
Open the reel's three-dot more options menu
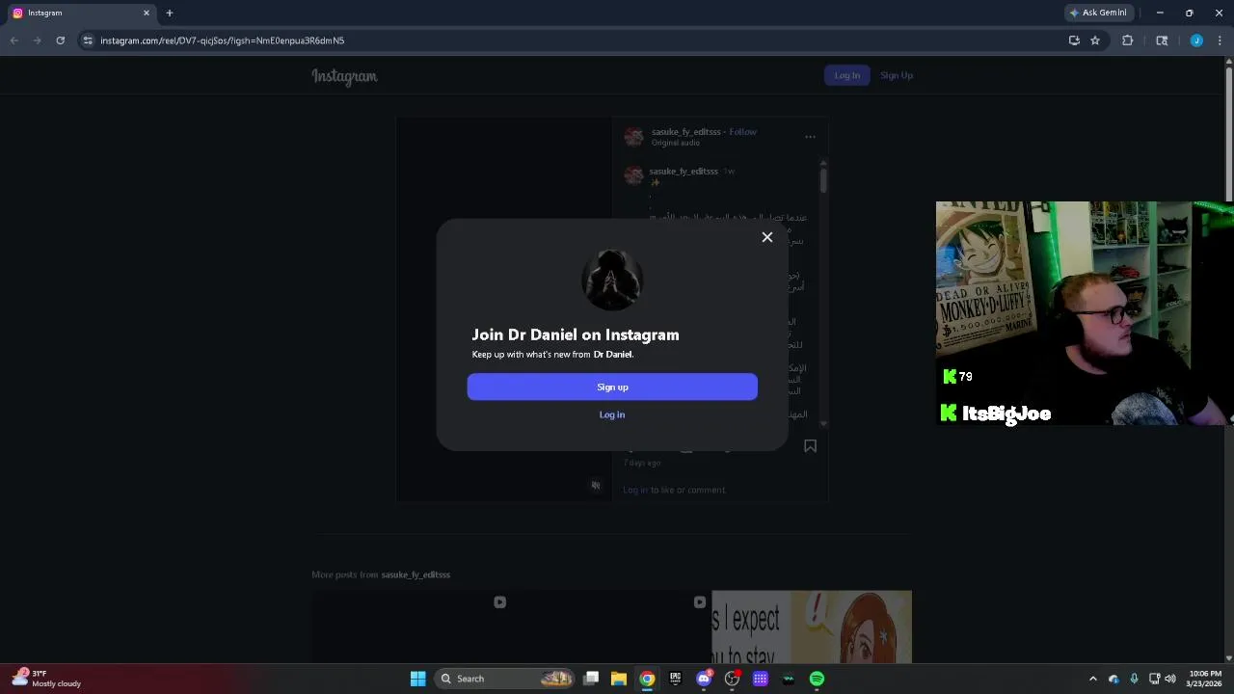click(810, 137)
